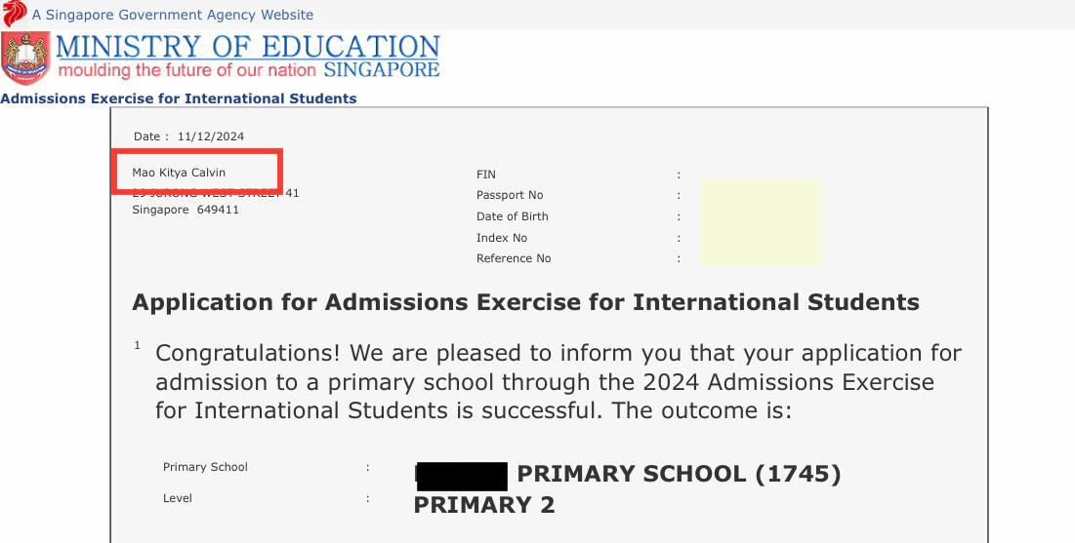This screenshot has height=543, width=1075.
Task: Click the black redacted school name box
Action: coord(462,476)
